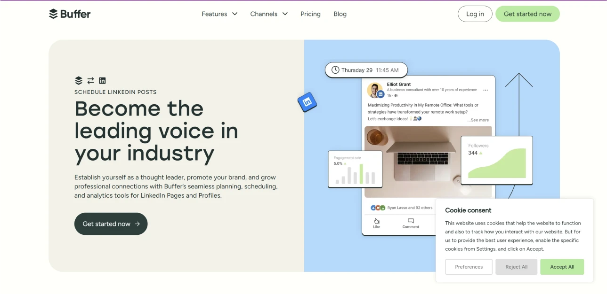Click the globe visibility icon under name
Image resolution: width=607 pixels, height=294 pixels.
pyautogui.click(x=396, y=95)
